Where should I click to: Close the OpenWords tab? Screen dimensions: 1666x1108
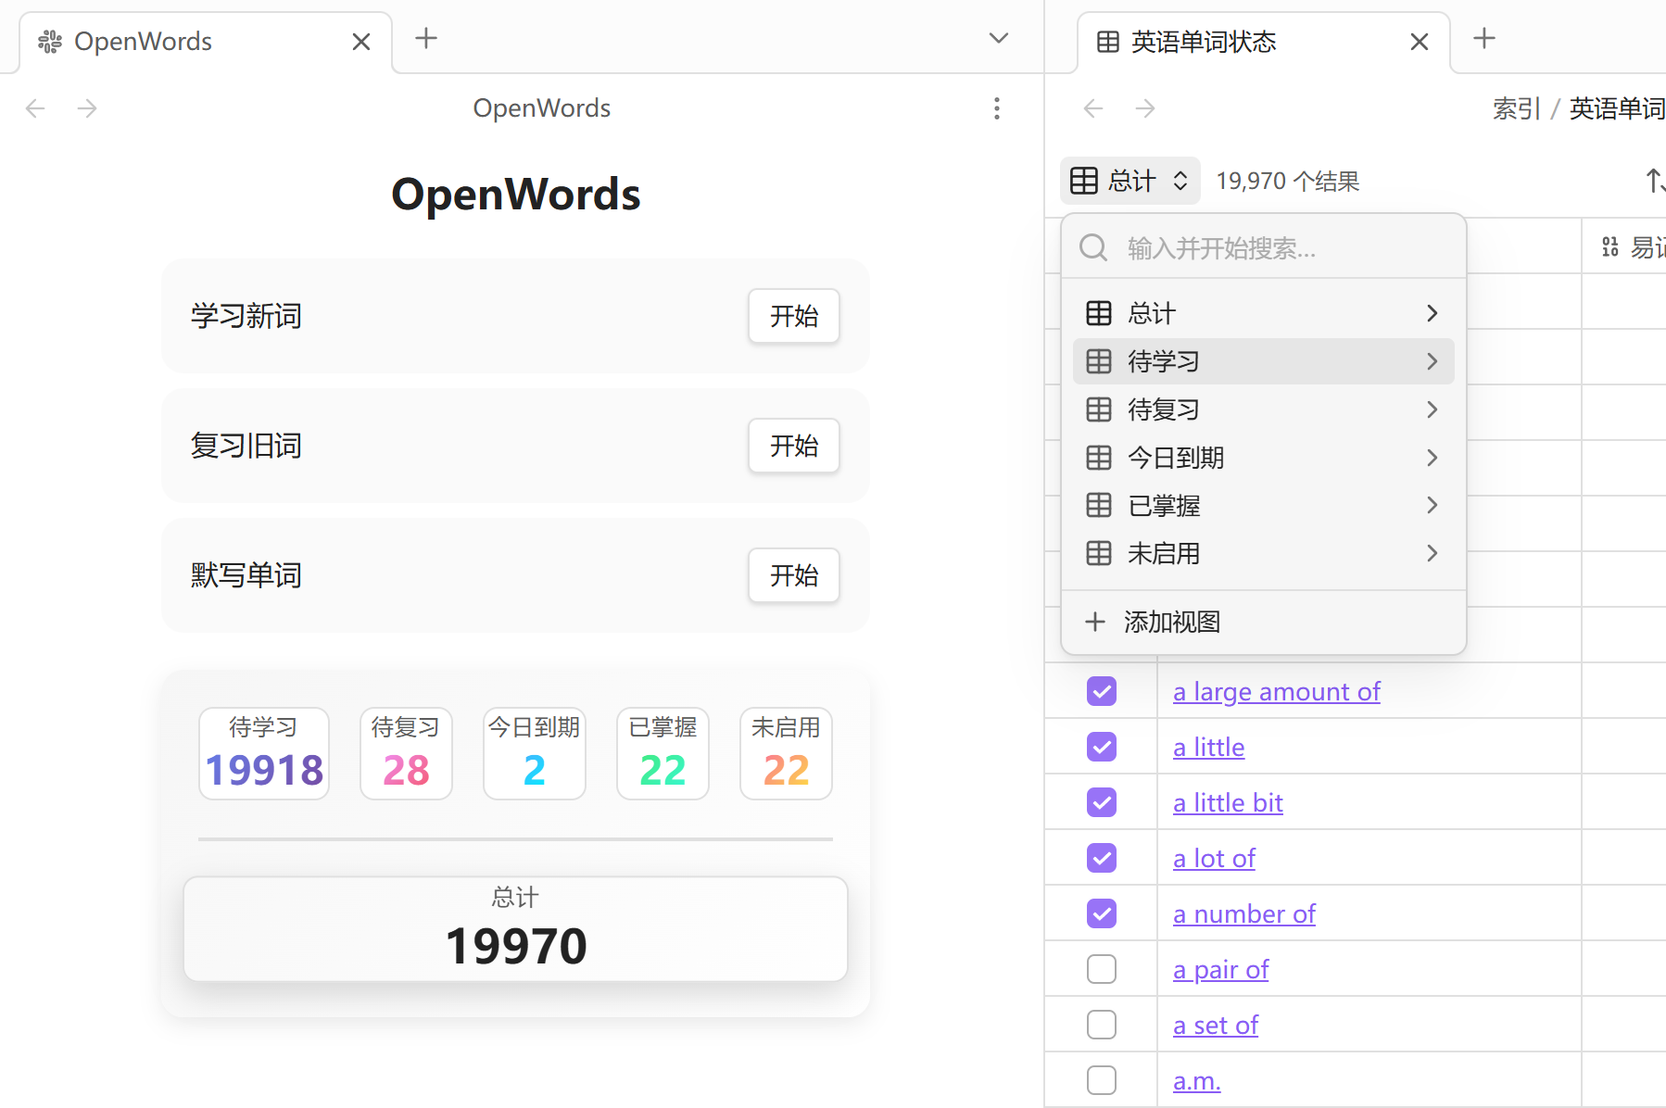pos(361,42)
